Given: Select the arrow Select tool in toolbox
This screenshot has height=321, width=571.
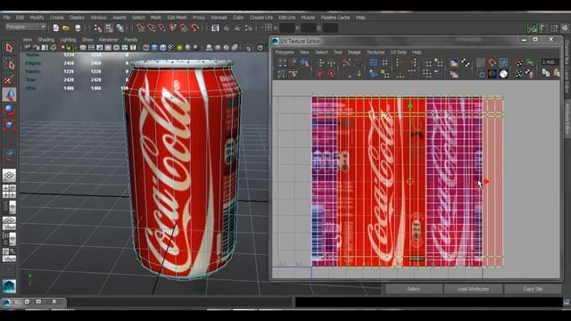Looking at the screenshot, I should coord(9,47).
